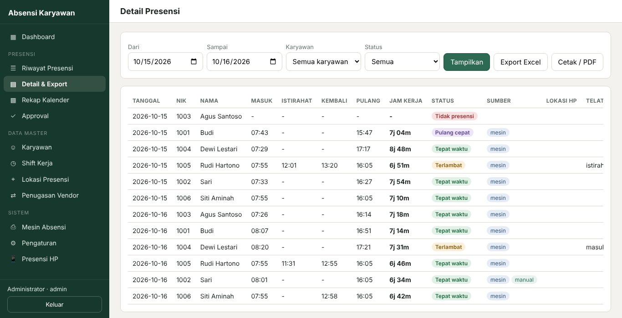The height and width of the screenshot is (318, 622).
Task: Open the Shift Kerja menu entry
Action: [x=55, y=163]
